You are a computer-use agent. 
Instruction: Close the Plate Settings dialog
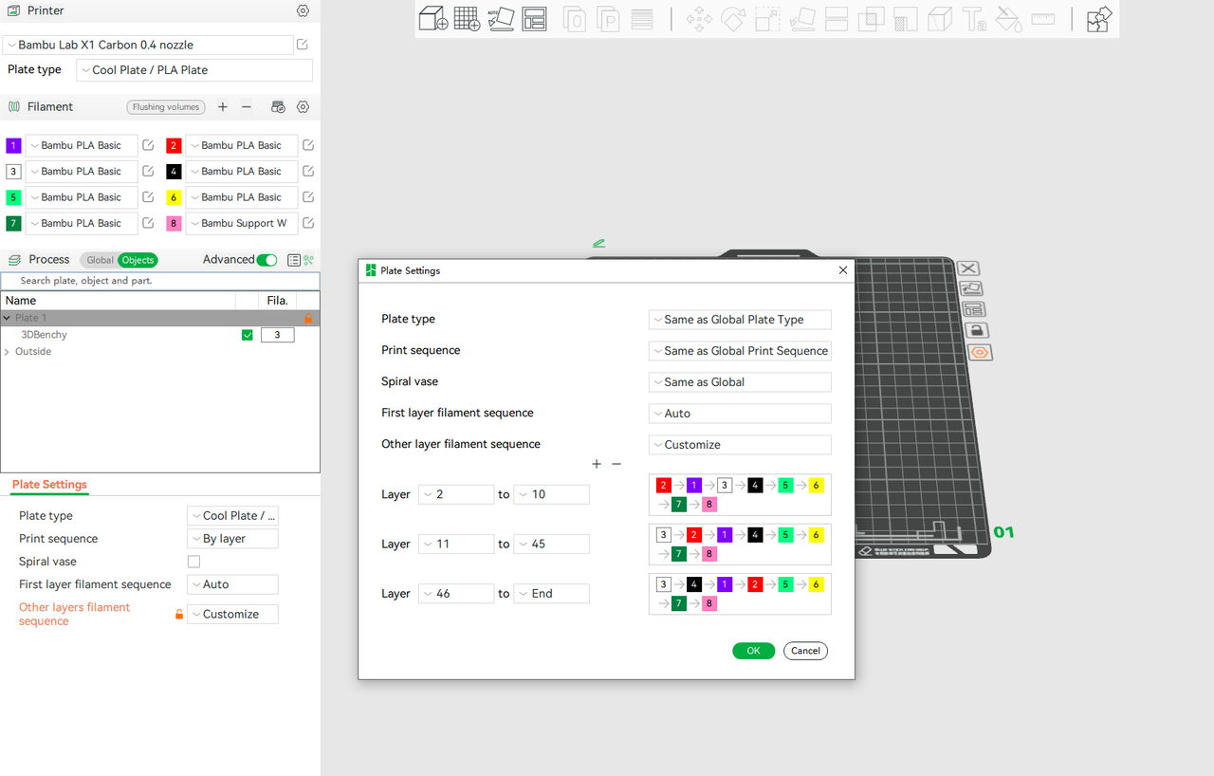coord(843,270)
